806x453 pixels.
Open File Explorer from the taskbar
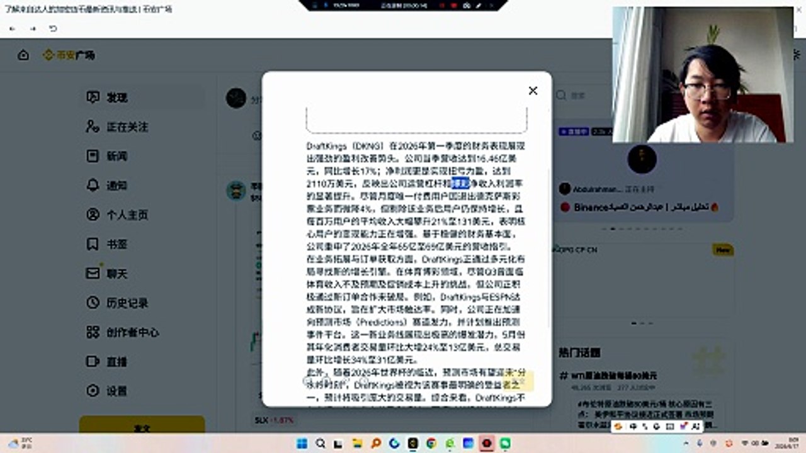(358, 443)
